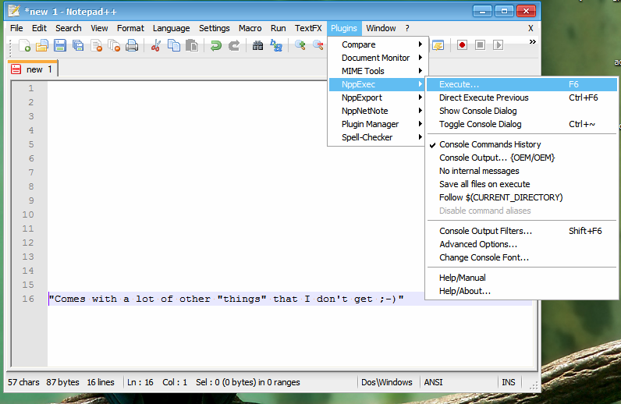The height and width of the screenshot is (404, 621).
Task: Start macro recording with the red record icon
Action: pyautogui.click(x=462, y=44)
